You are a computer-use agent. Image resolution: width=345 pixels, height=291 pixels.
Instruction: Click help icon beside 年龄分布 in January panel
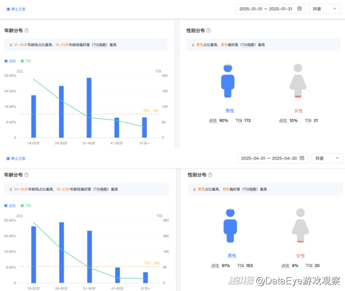pos(26,30)
